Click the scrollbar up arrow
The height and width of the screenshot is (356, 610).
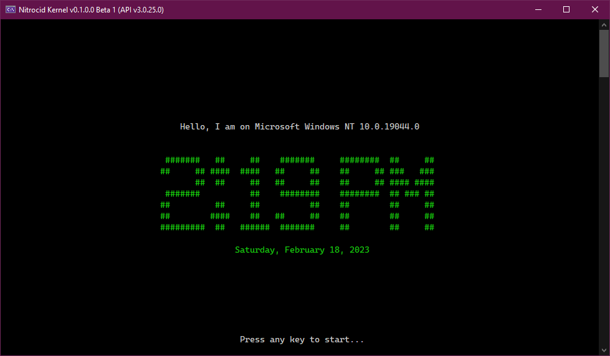pyautogui.click(x=604, y=24)
